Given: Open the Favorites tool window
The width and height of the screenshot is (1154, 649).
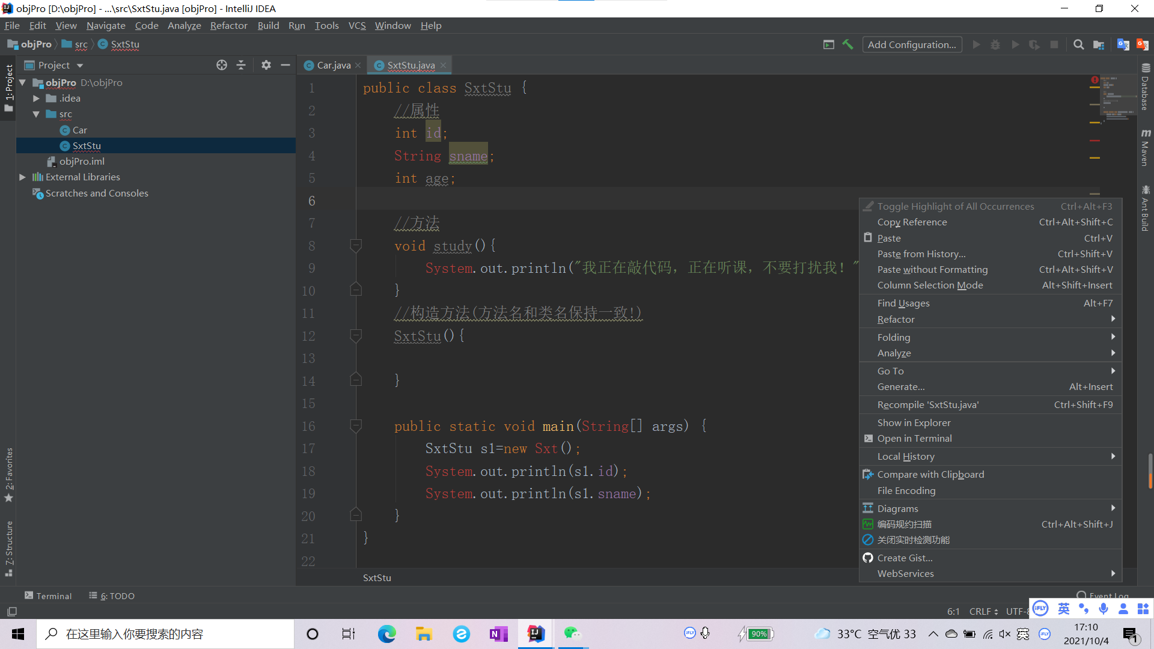Looking at the screenshot, I should 8,475.
